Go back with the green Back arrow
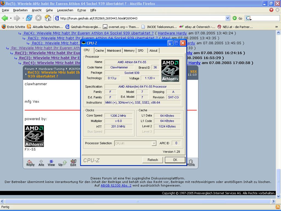This screenshot has height=211, width=281. click(x=5, y=18)
